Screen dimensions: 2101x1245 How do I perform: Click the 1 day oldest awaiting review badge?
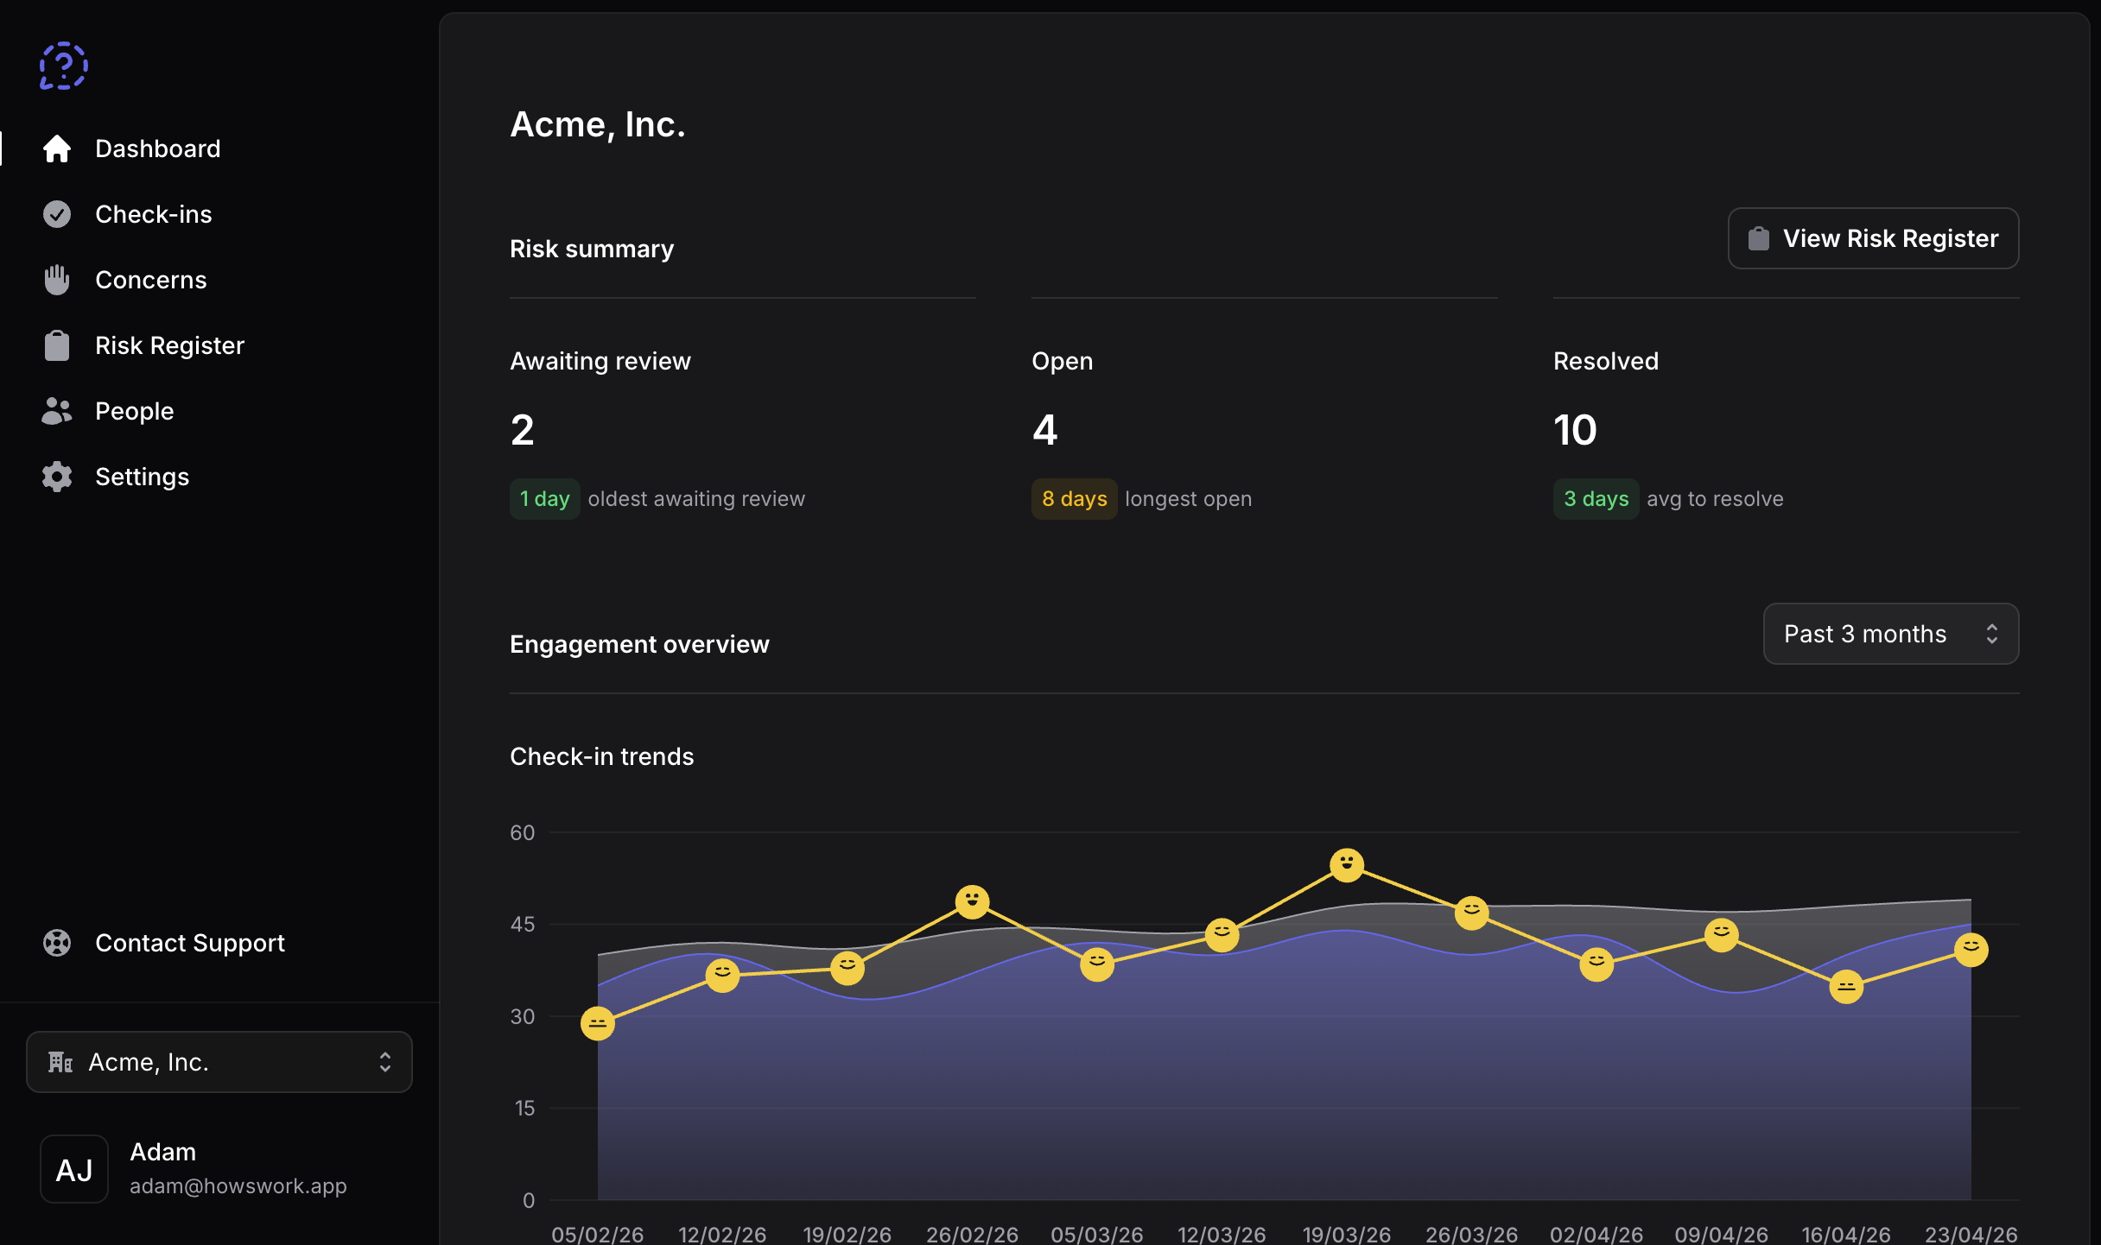coord(544,498)
